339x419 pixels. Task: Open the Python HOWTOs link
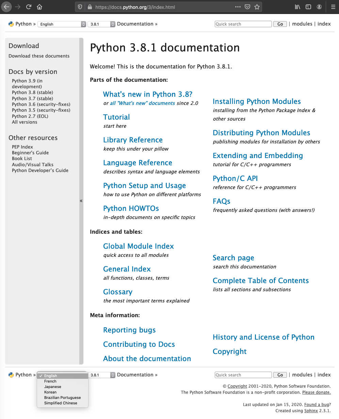pos(131,208)
